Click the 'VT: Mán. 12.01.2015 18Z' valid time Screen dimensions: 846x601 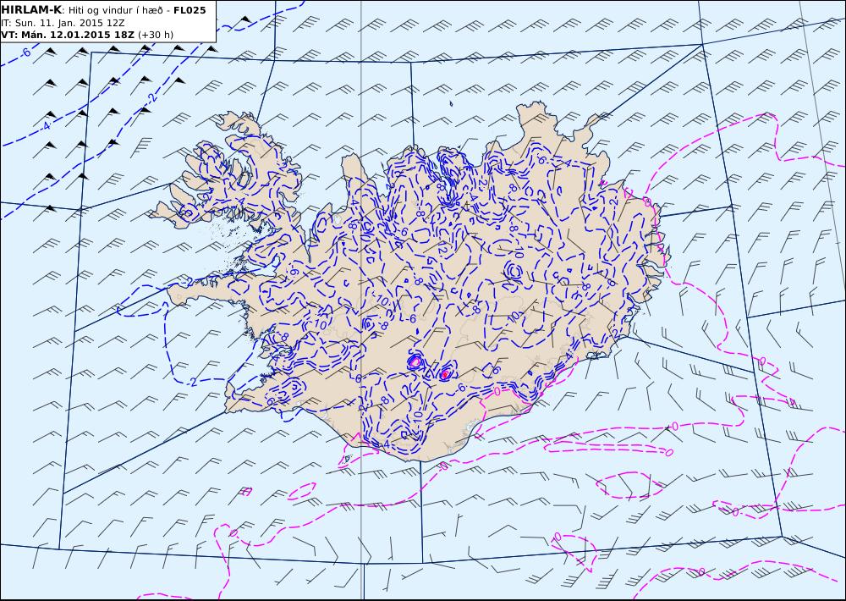point(68,35)
